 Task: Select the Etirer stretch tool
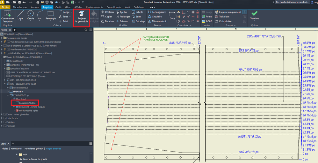tap(136, 16)
